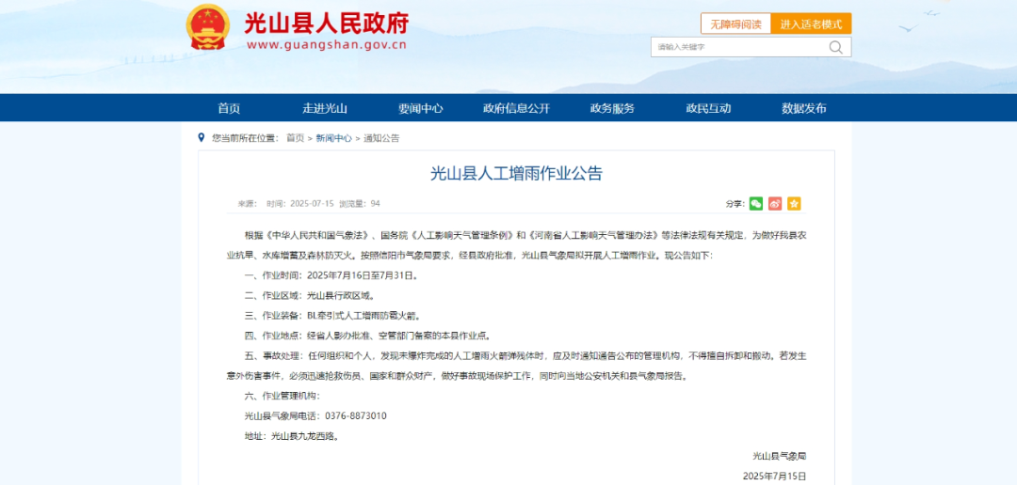Toggle 无障碍阅读 accessible reading mode
Screen dimensions: 1017x485
coord(735,23)
